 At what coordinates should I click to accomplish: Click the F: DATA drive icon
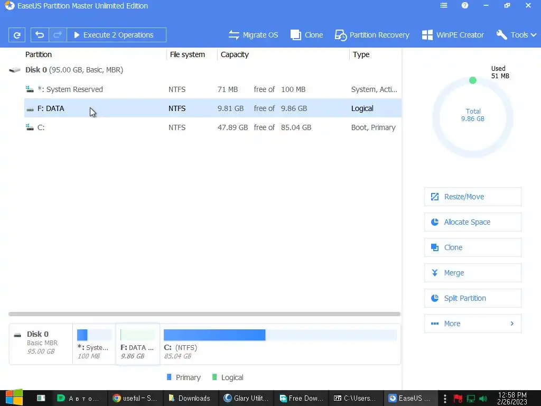coord(30,109)
